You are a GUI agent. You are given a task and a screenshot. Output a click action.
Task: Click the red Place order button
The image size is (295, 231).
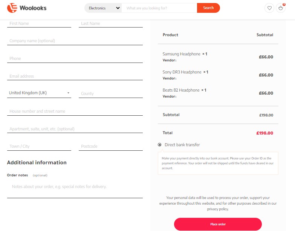(x=218, y=224)
